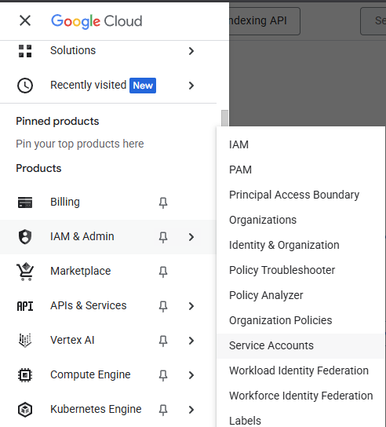Open Compute Engine product

pyautogui.click(x=90, y=374)
